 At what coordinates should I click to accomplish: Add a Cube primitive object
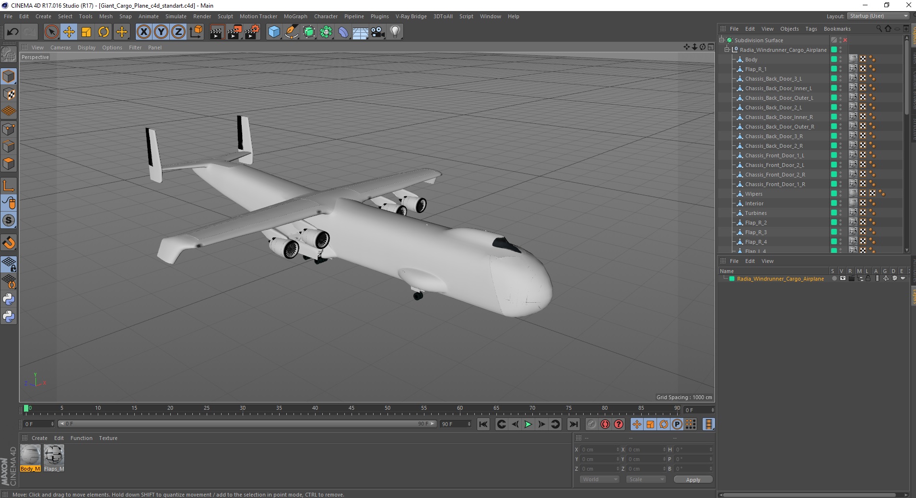tap(274, 32)
